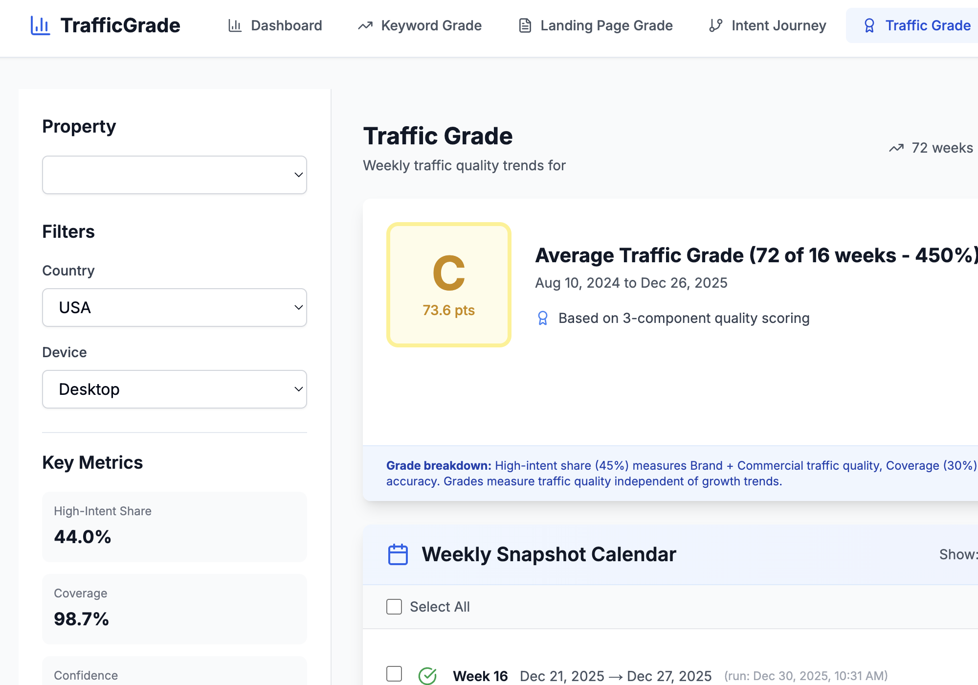Click the badge icon beside quality scoring text
This screenshot has width=978, height=685.
[542, 318]
